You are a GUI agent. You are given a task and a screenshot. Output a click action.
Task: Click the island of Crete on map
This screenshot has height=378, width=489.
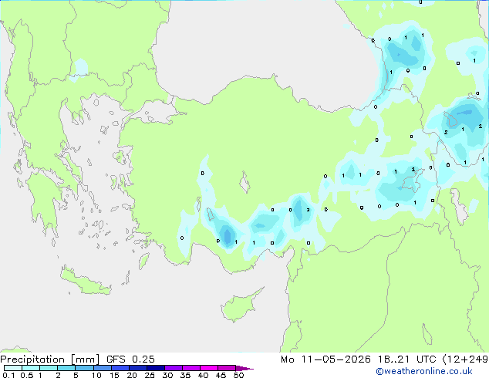coord(85,281)
